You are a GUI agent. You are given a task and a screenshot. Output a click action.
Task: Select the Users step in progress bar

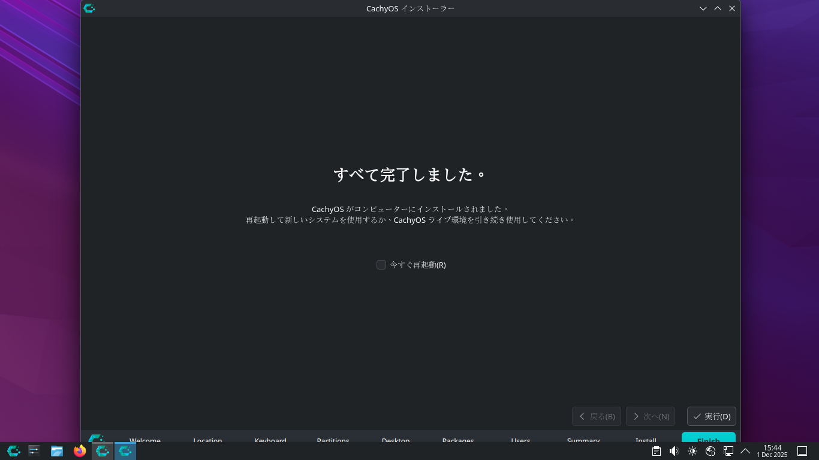(521, 439)
